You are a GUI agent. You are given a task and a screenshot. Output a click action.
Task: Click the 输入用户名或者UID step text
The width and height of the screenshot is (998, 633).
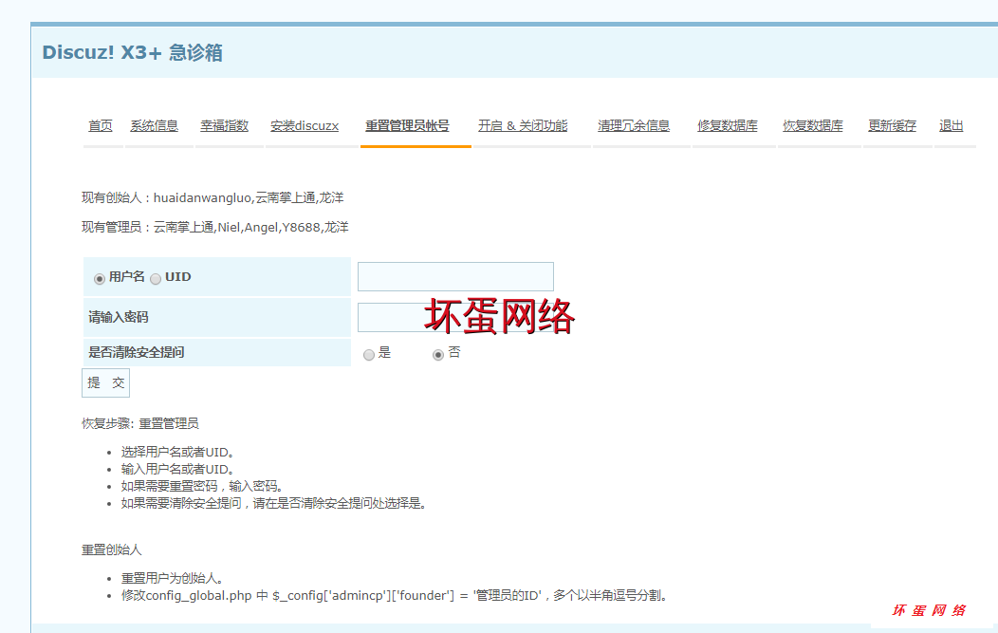(x=179, y=470)
